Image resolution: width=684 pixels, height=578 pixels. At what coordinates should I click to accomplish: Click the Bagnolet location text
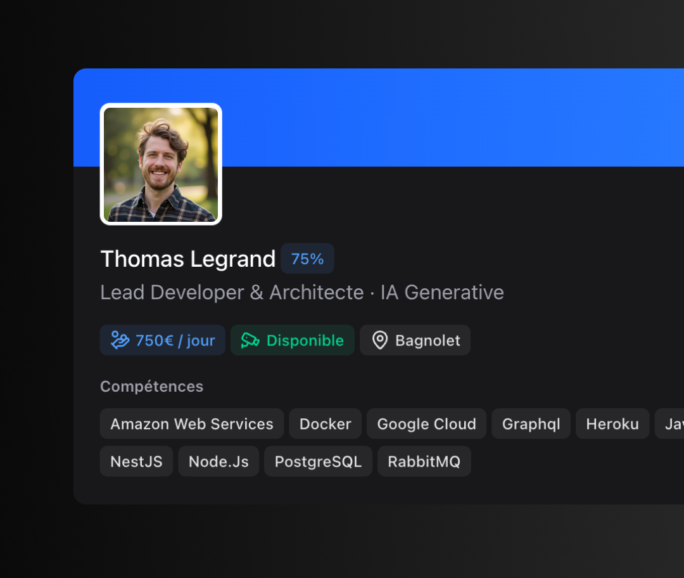[427, 340]
